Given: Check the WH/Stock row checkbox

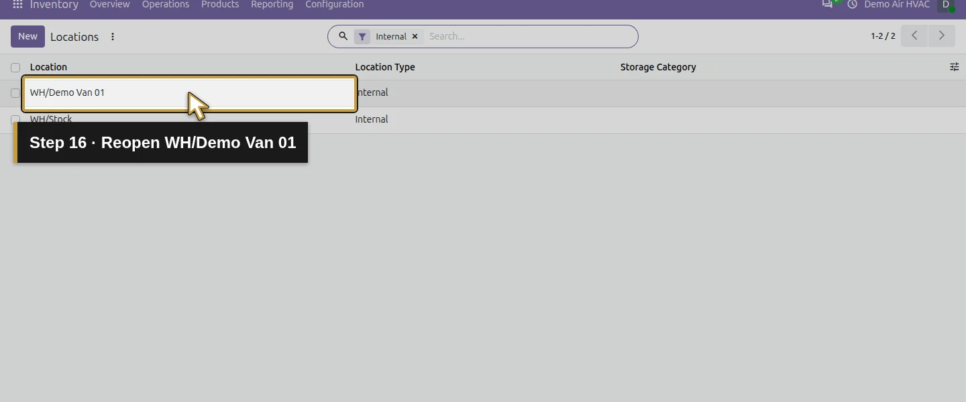Looking at the screenshot, I should tap(15, 119).
